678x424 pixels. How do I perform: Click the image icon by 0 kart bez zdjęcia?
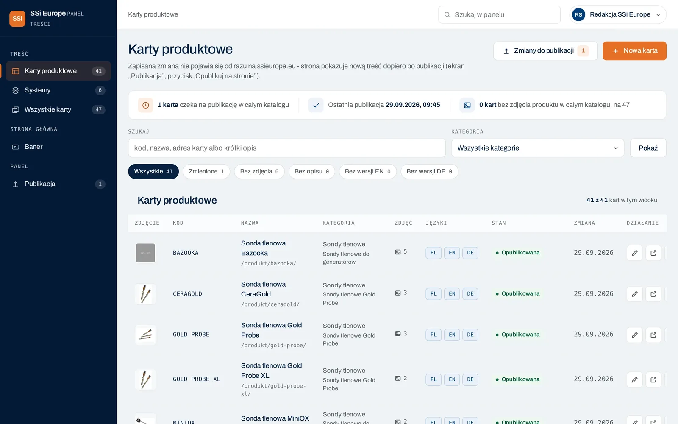467,105
